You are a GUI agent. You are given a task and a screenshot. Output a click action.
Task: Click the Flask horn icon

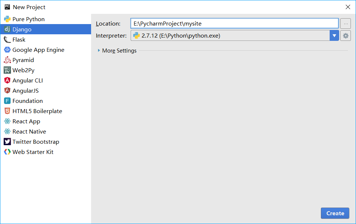point(7,40)
